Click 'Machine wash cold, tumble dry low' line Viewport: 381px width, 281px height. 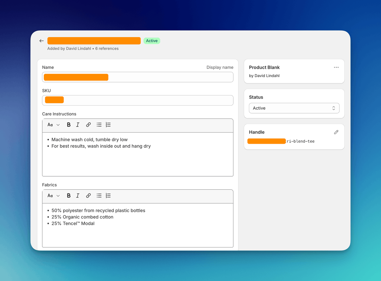90,140
